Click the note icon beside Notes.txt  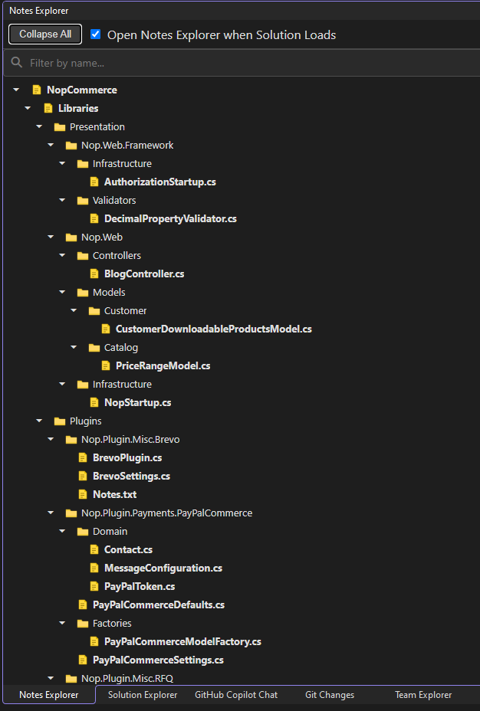[83, 495]
